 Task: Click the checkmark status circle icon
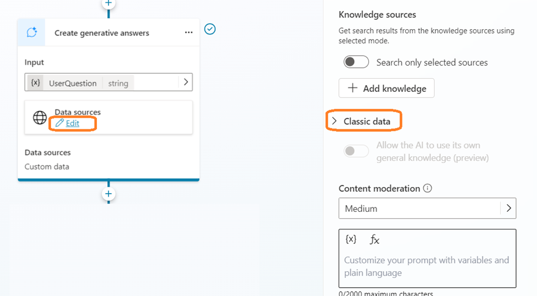coord(210,29)
